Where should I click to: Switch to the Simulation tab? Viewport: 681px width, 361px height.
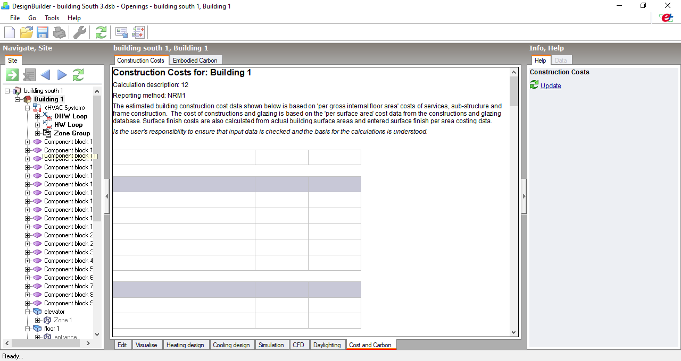pos(271,345)
